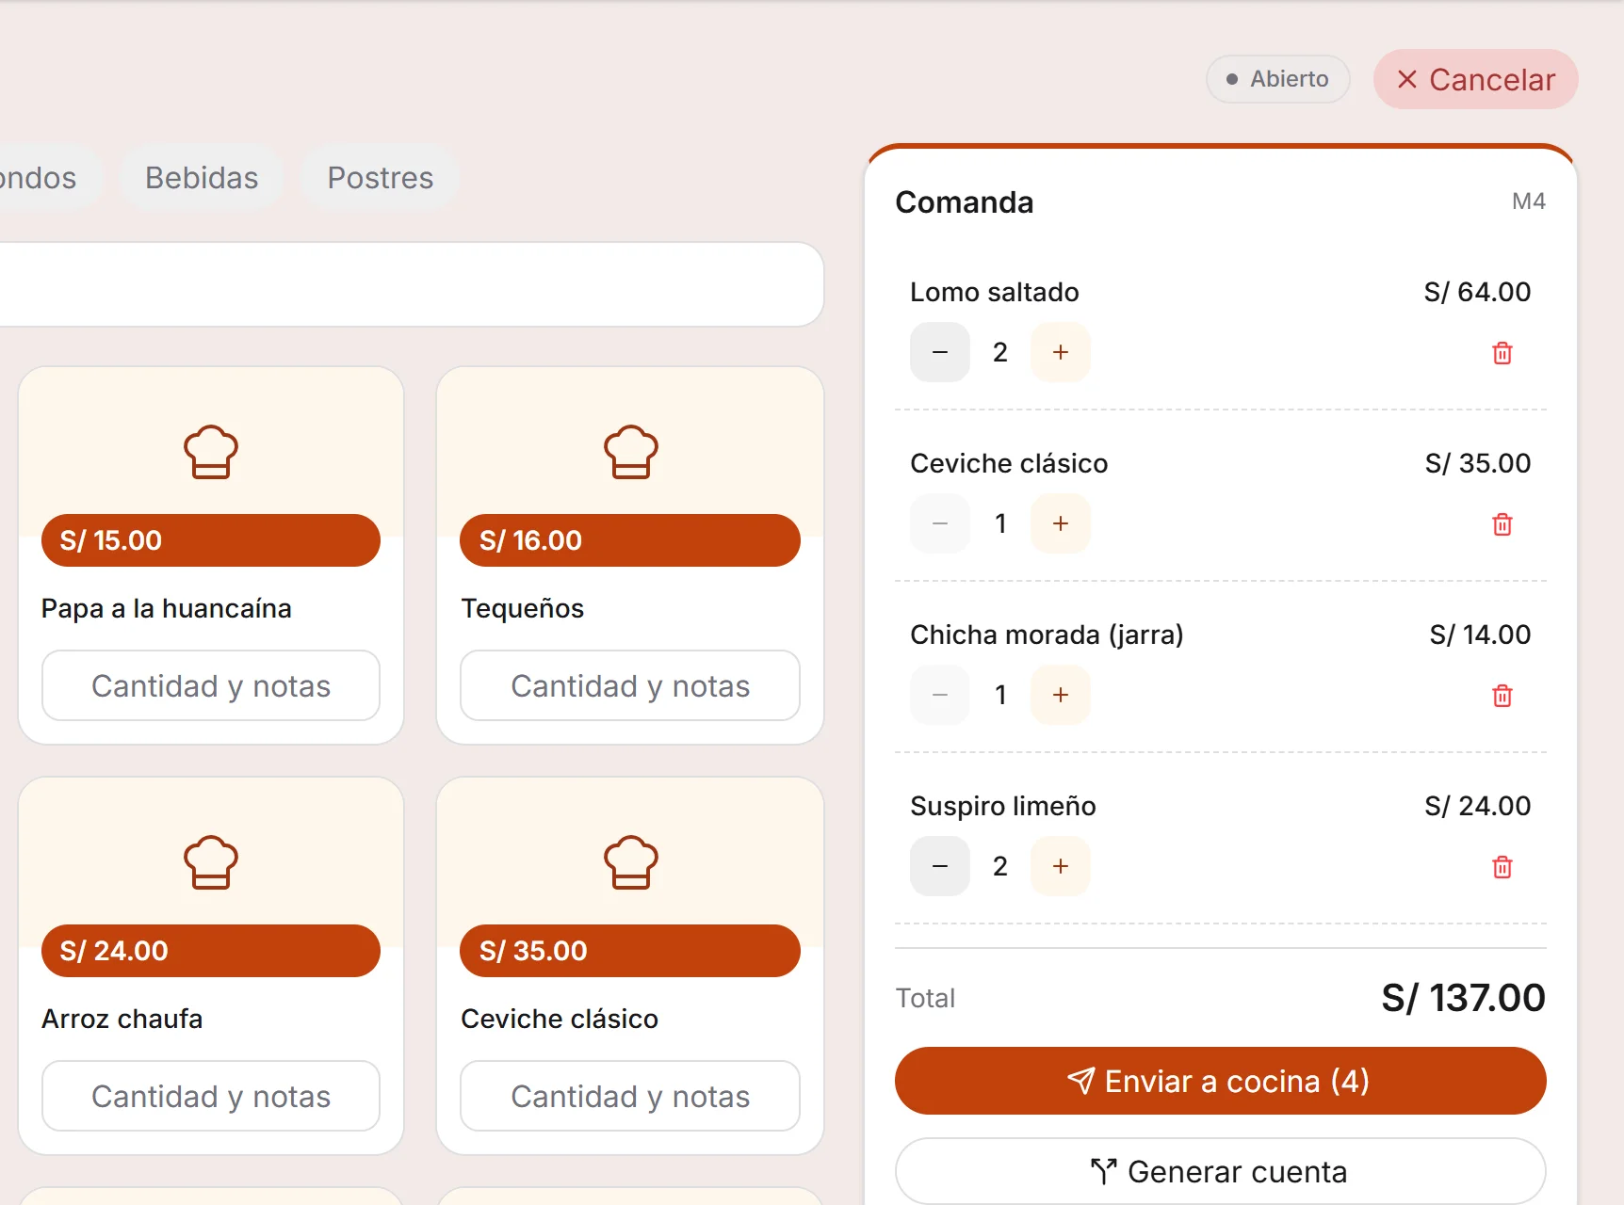Click the S/ 16.00 price badge

pos(630,540)
